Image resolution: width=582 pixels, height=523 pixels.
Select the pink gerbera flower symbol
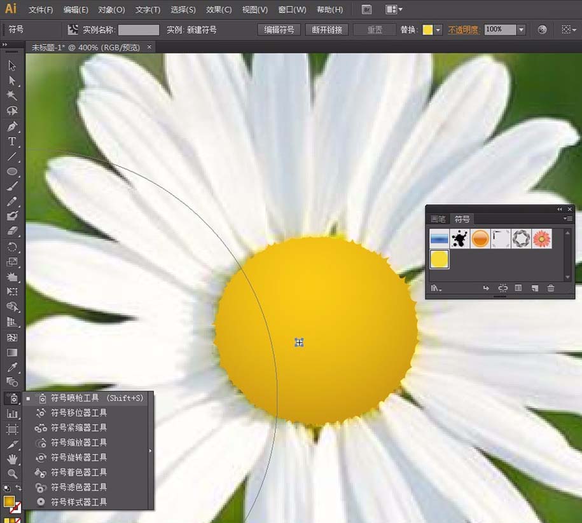click(541, 238)
